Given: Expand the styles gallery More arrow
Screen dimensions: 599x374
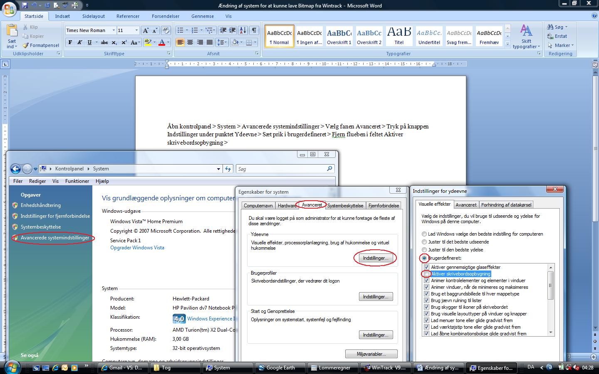Looking at the screenshot, I should point(507,44).
